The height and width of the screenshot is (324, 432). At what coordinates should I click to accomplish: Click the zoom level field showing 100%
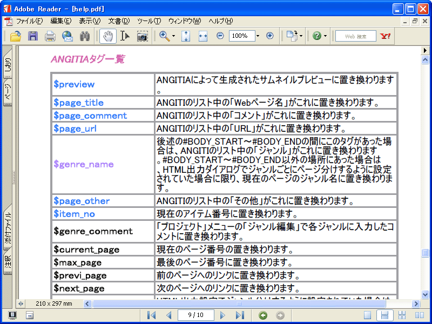pyautogui.click(x=241, y=36)
